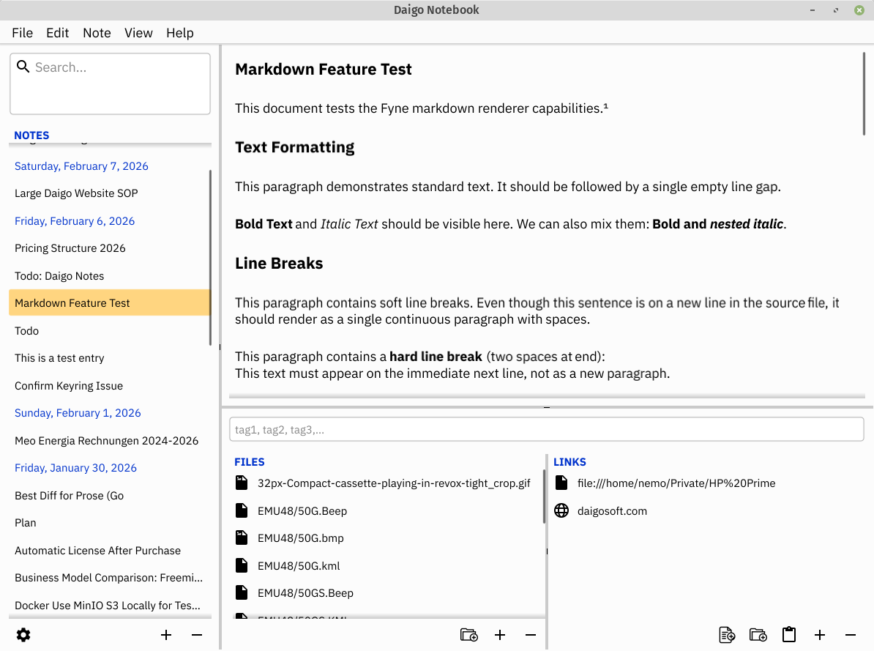
Task: Open the HP Prime file link
Action: pyautogui.click(x=676, y=483)
